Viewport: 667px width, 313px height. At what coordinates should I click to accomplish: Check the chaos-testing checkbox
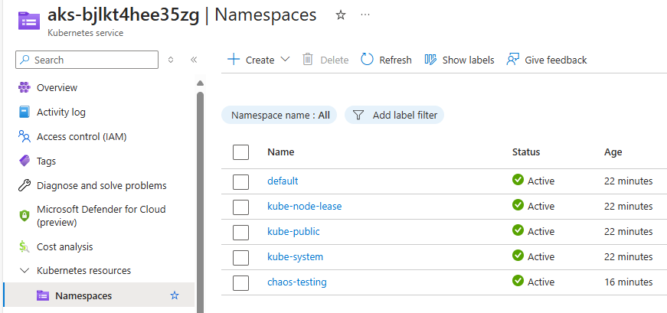[240, 283]
